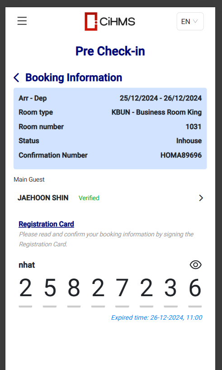Click the first code digit 2
This screenshot has width=222, height=370.
25,288
